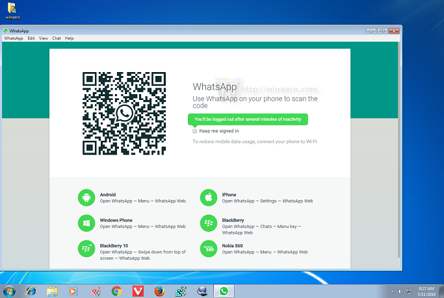Click the WhatsApp taskbar button

coord(224,291)
